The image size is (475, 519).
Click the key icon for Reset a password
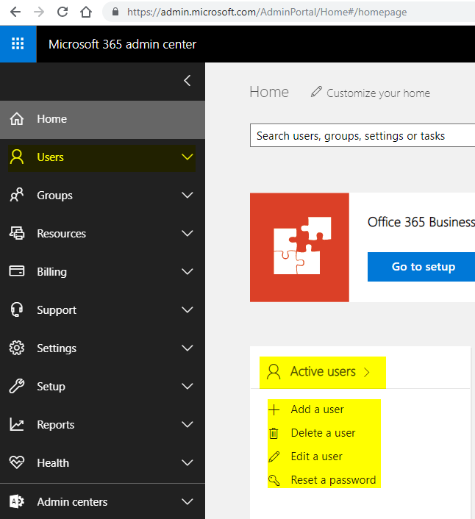pyautogui.click(x=274, y=480)
